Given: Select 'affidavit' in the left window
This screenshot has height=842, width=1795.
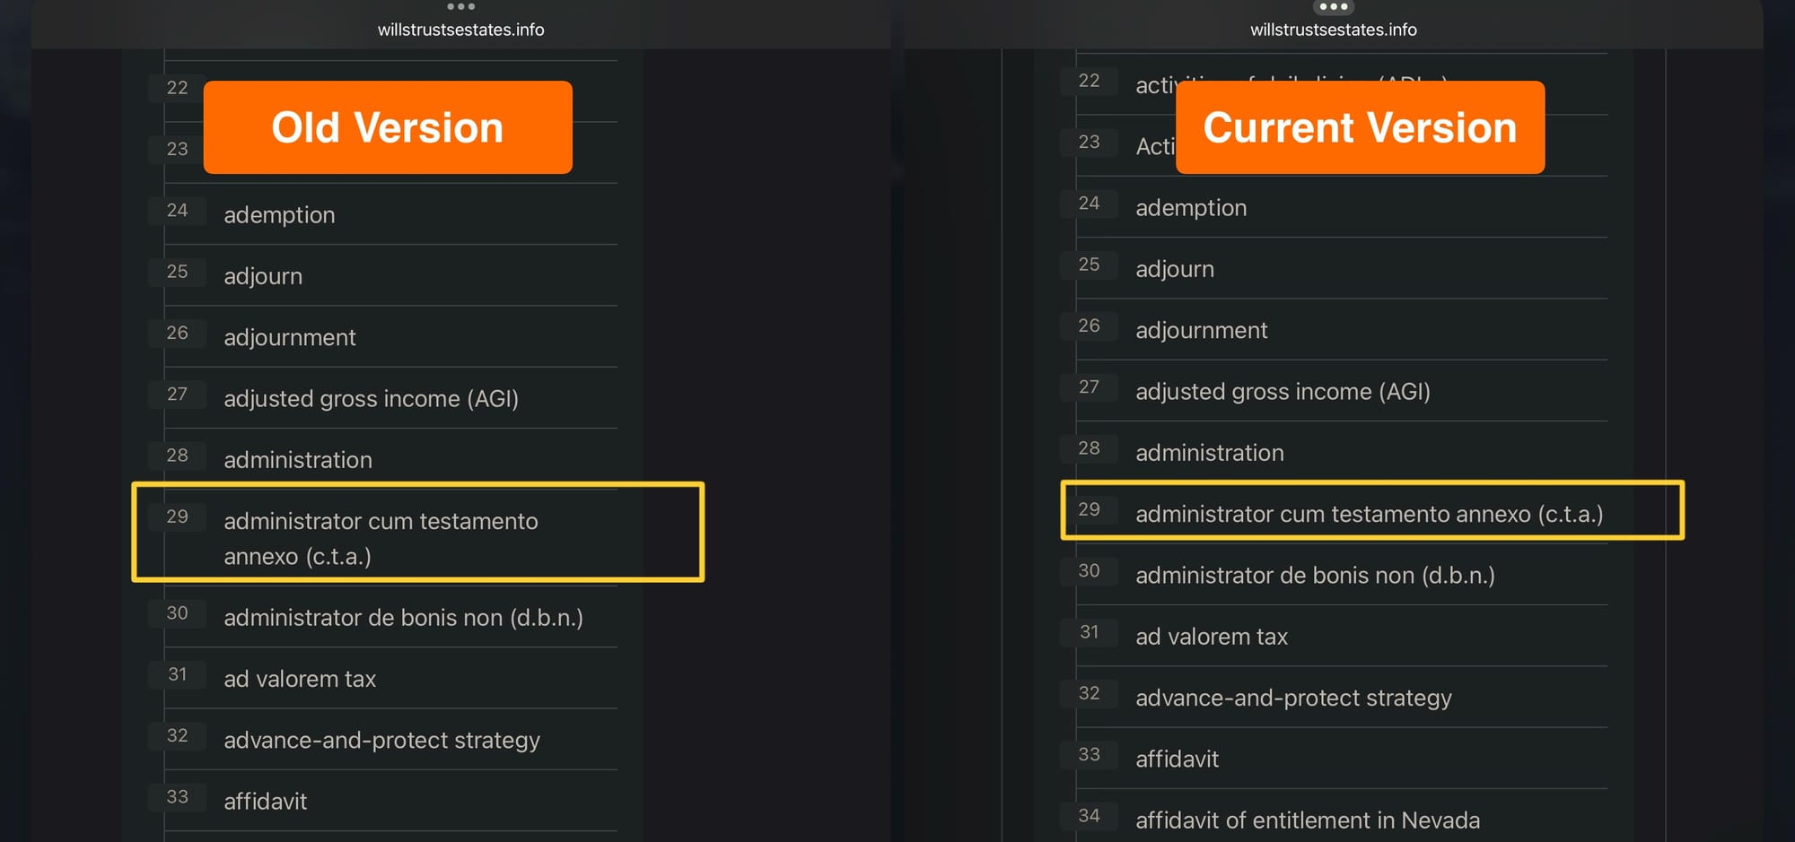Looking at the screenshot, I should [265, 802].
